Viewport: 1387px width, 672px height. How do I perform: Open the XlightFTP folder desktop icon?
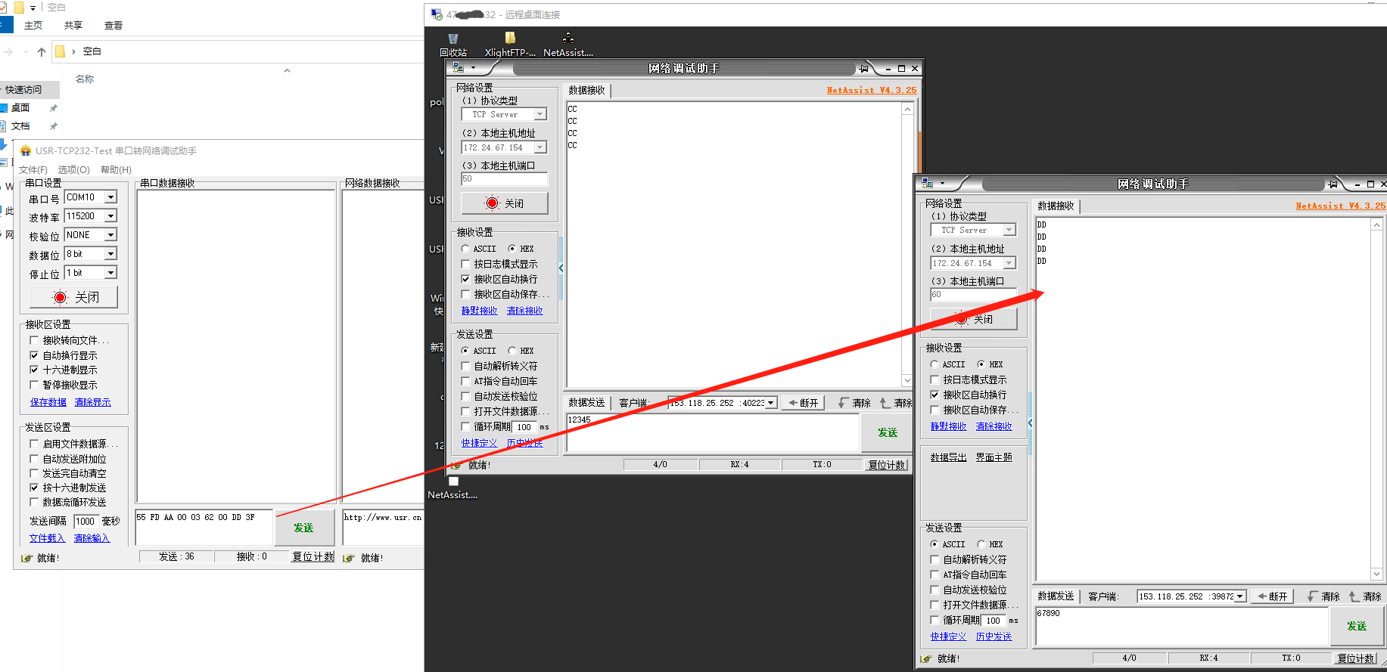[510, 40]
